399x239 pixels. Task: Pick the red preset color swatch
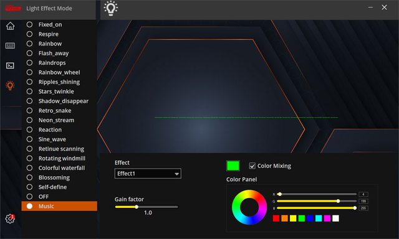[x=276, y=218]
